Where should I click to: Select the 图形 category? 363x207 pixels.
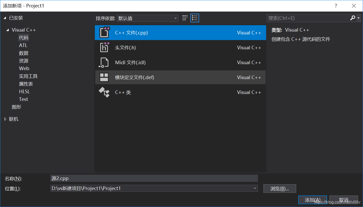pyautogui.click(x=16, y=107)
